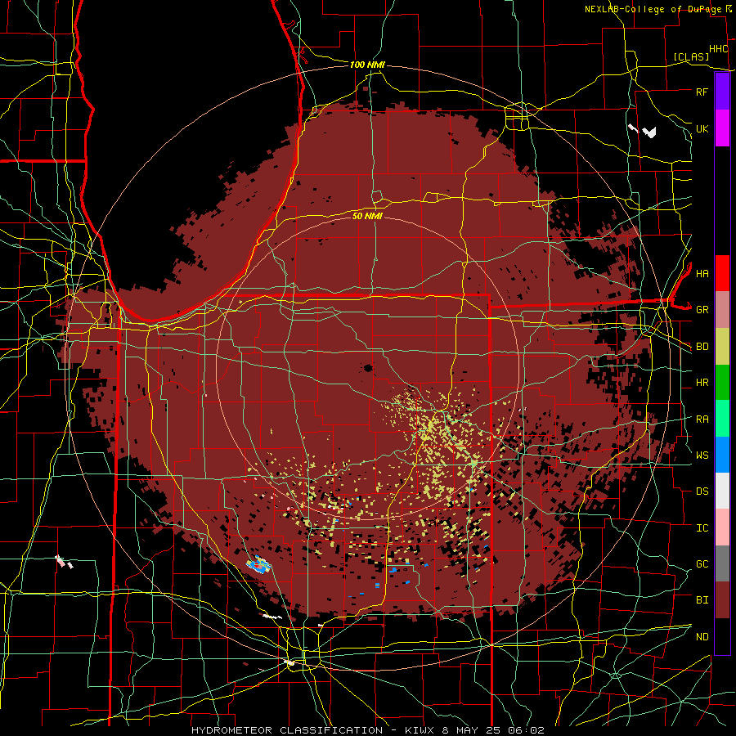This screenshot has height=736, width=736.
Task: Click the GC legend label
Action: [x=702, y=563]
